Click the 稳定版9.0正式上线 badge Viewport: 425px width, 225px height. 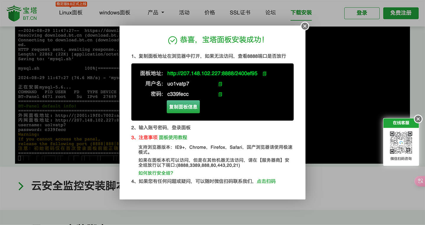[x=71, y=4]
